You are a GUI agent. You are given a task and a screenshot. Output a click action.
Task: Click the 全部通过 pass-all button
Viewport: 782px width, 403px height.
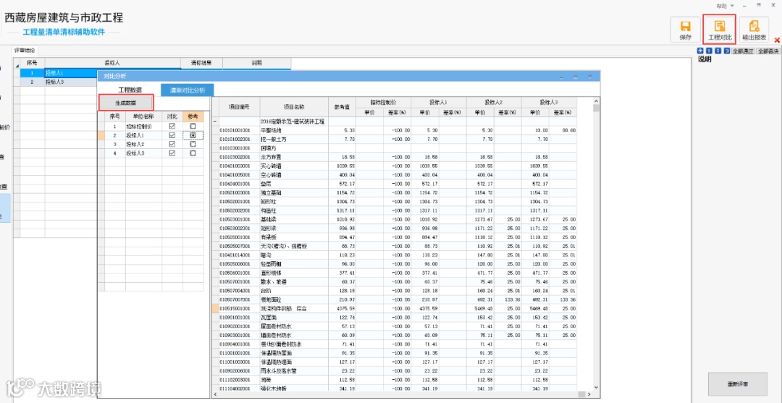(x=743, y=51)
